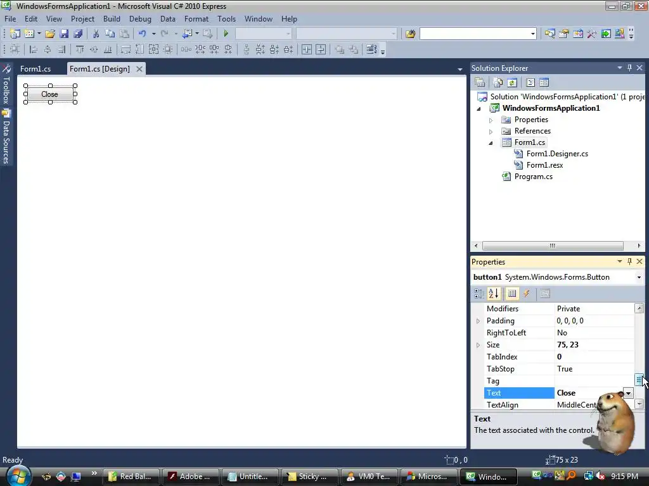Open the Text property value dropdown arrow
Viewport: 649px width, 486px height.
point(628,393)
